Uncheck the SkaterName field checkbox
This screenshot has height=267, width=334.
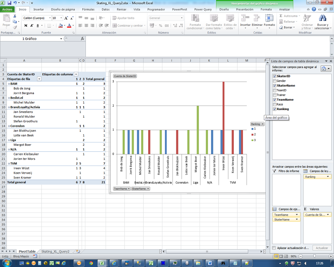coord(275,85)
